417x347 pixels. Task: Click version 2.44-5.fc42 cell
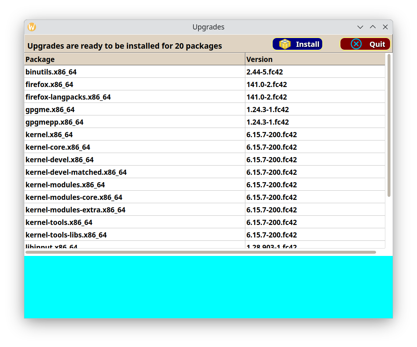pyautogui.click(x=315, y=72)
